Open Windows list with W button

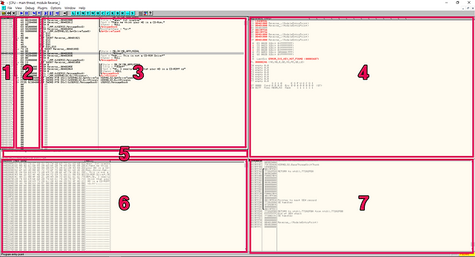click(x=93, y=13)
